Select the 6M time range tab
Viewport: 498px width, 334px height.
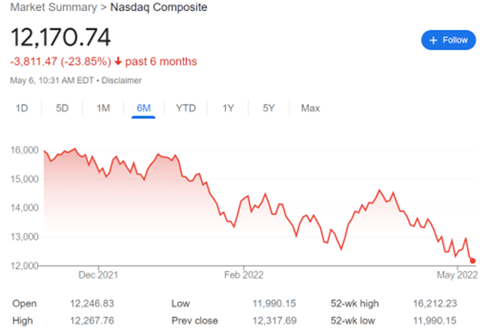point(144,108)
